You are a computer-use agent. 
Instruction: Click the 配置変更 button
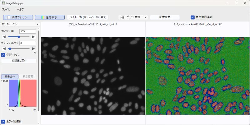pyautogui.click(x=165, y=17)
